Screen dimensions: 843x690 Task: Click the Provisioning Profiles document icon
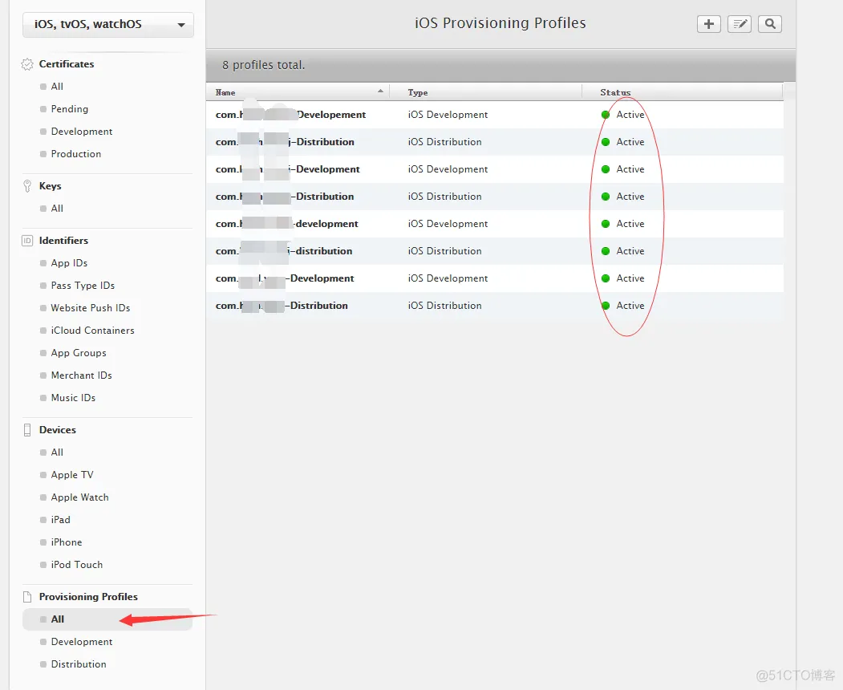(x=27, y=596)
